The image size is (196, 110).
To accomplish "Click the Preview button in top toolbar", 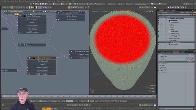I will coord(162,4).
